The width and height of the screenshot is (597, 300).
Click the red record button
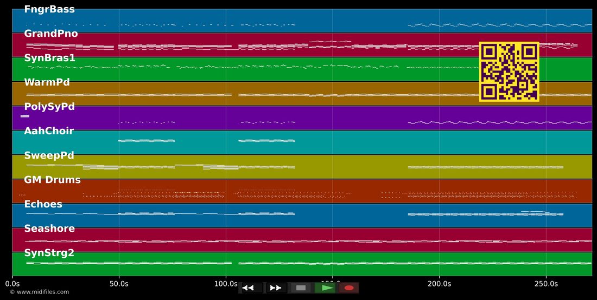(x=349, y=288)
